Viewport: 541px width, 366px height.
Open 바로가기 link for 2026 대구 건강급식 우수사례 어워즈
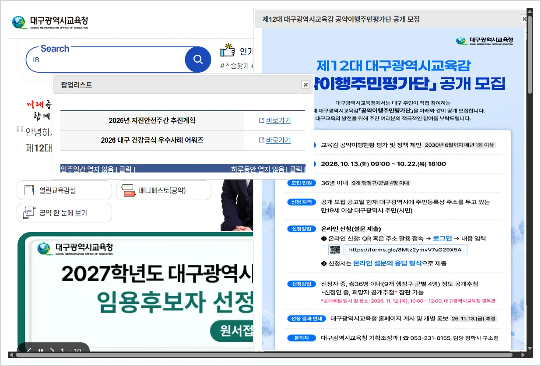click(278, 140)
